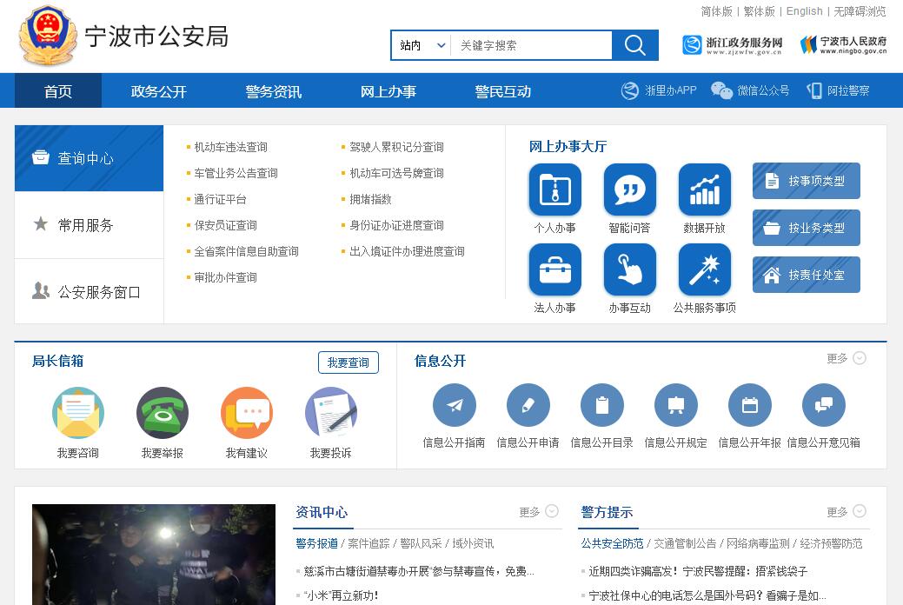Click the 公共服务事项 magic wand icon
The width and height of the screenshot is (903, 605).
[704, 269]
